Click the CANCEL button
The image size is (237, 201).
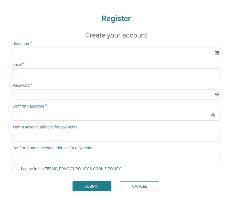coord(139,186)
